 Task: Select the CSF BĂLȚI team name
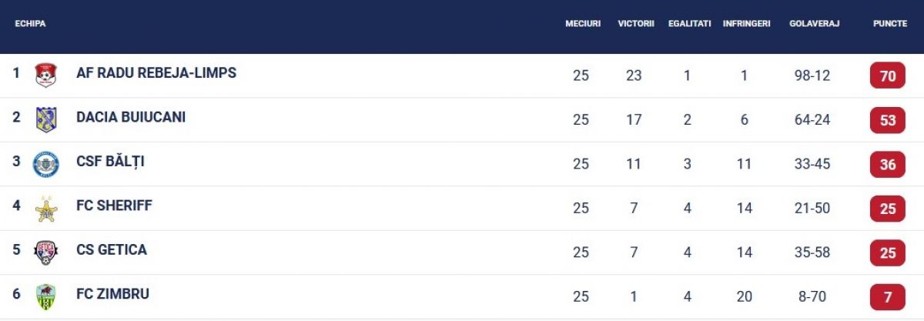point(111,161)
